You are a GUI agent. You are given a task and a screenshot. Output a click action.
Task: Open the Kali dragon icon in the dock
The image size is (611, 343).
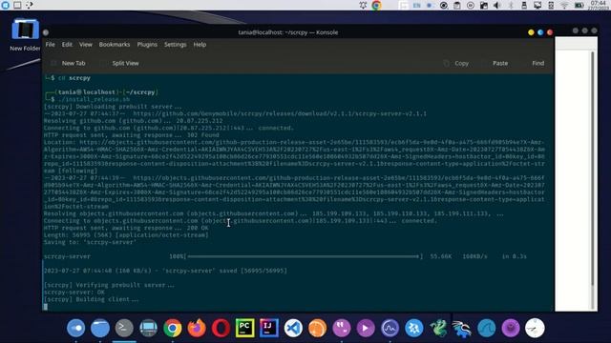point(462,328)
